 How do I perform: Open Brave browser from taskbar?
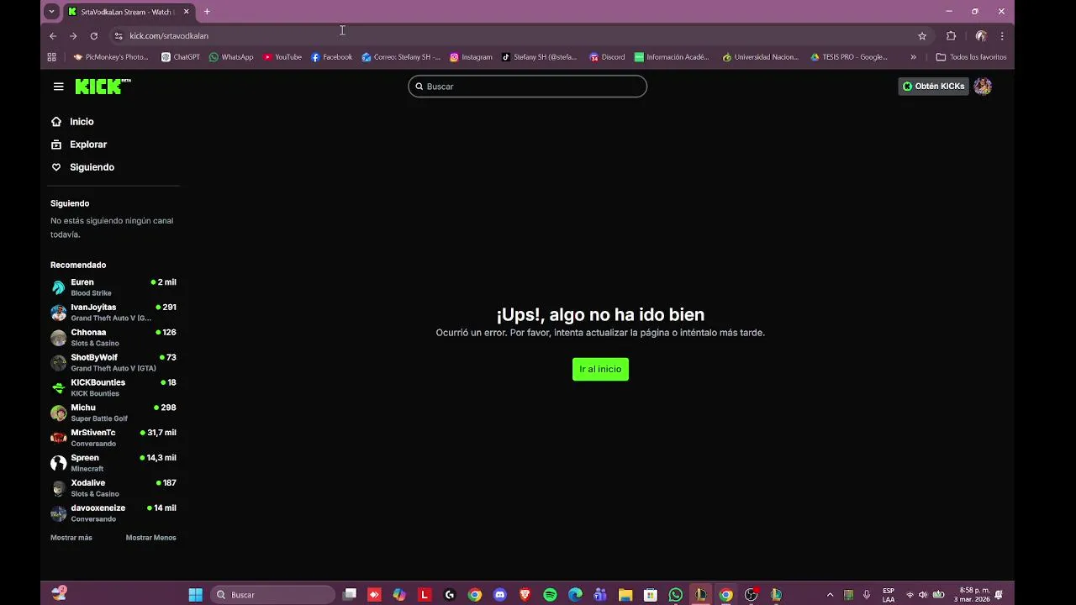(525, 595)
